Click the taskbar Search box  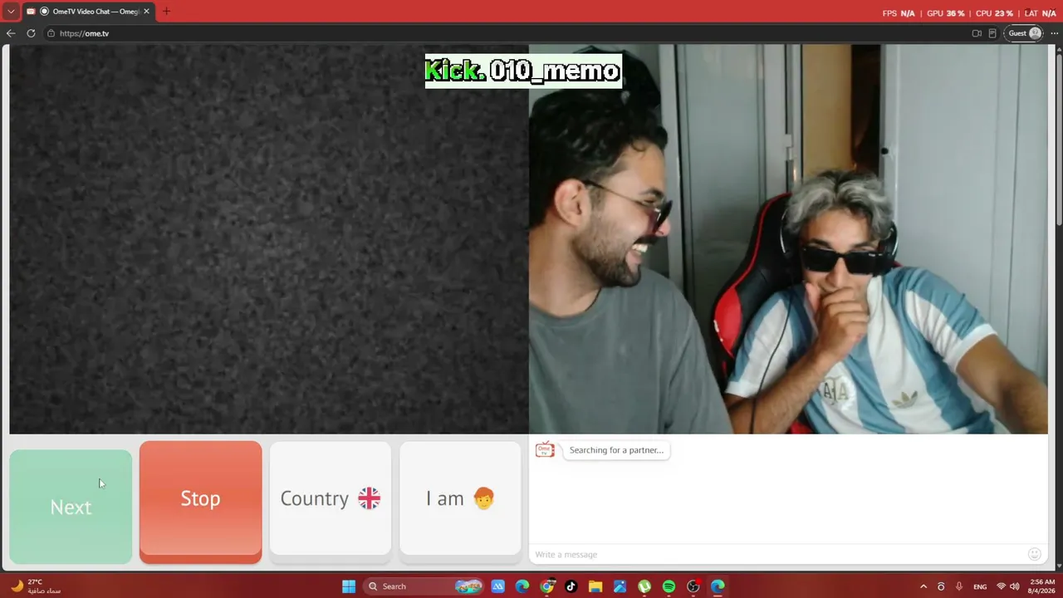424,586
